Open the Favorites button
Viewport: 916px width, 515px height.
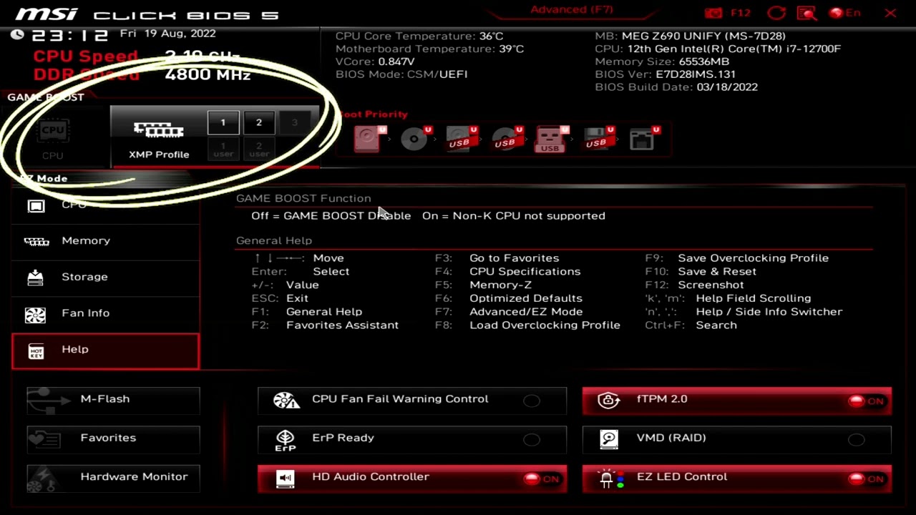coord(113,438)
